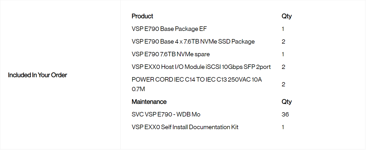
Task: Select the Host I/O Module iSCSI 10Gbps item
Action: tap(201, 67)
